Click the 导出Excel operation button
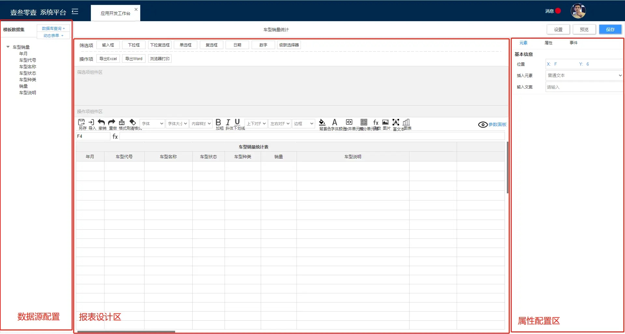Viewport: 625px width, 334px height. (108, 59)
